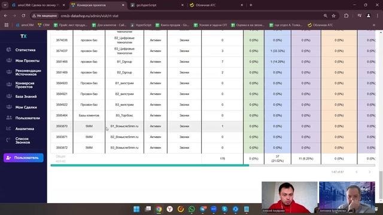Click the TX logo in the sidebar

23,36
